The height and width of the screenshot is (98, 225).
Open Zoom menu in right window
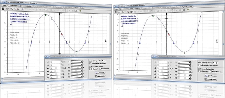tap(131, 9)
